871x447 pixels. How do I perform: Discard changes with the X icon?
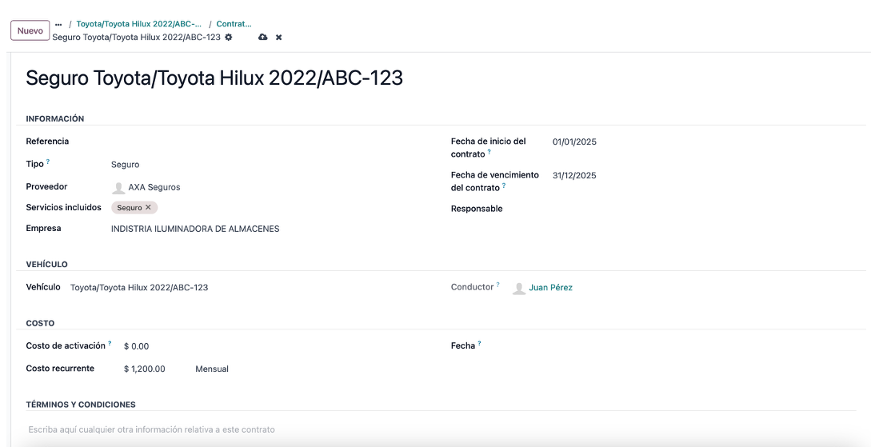click(x=279, y=38)
